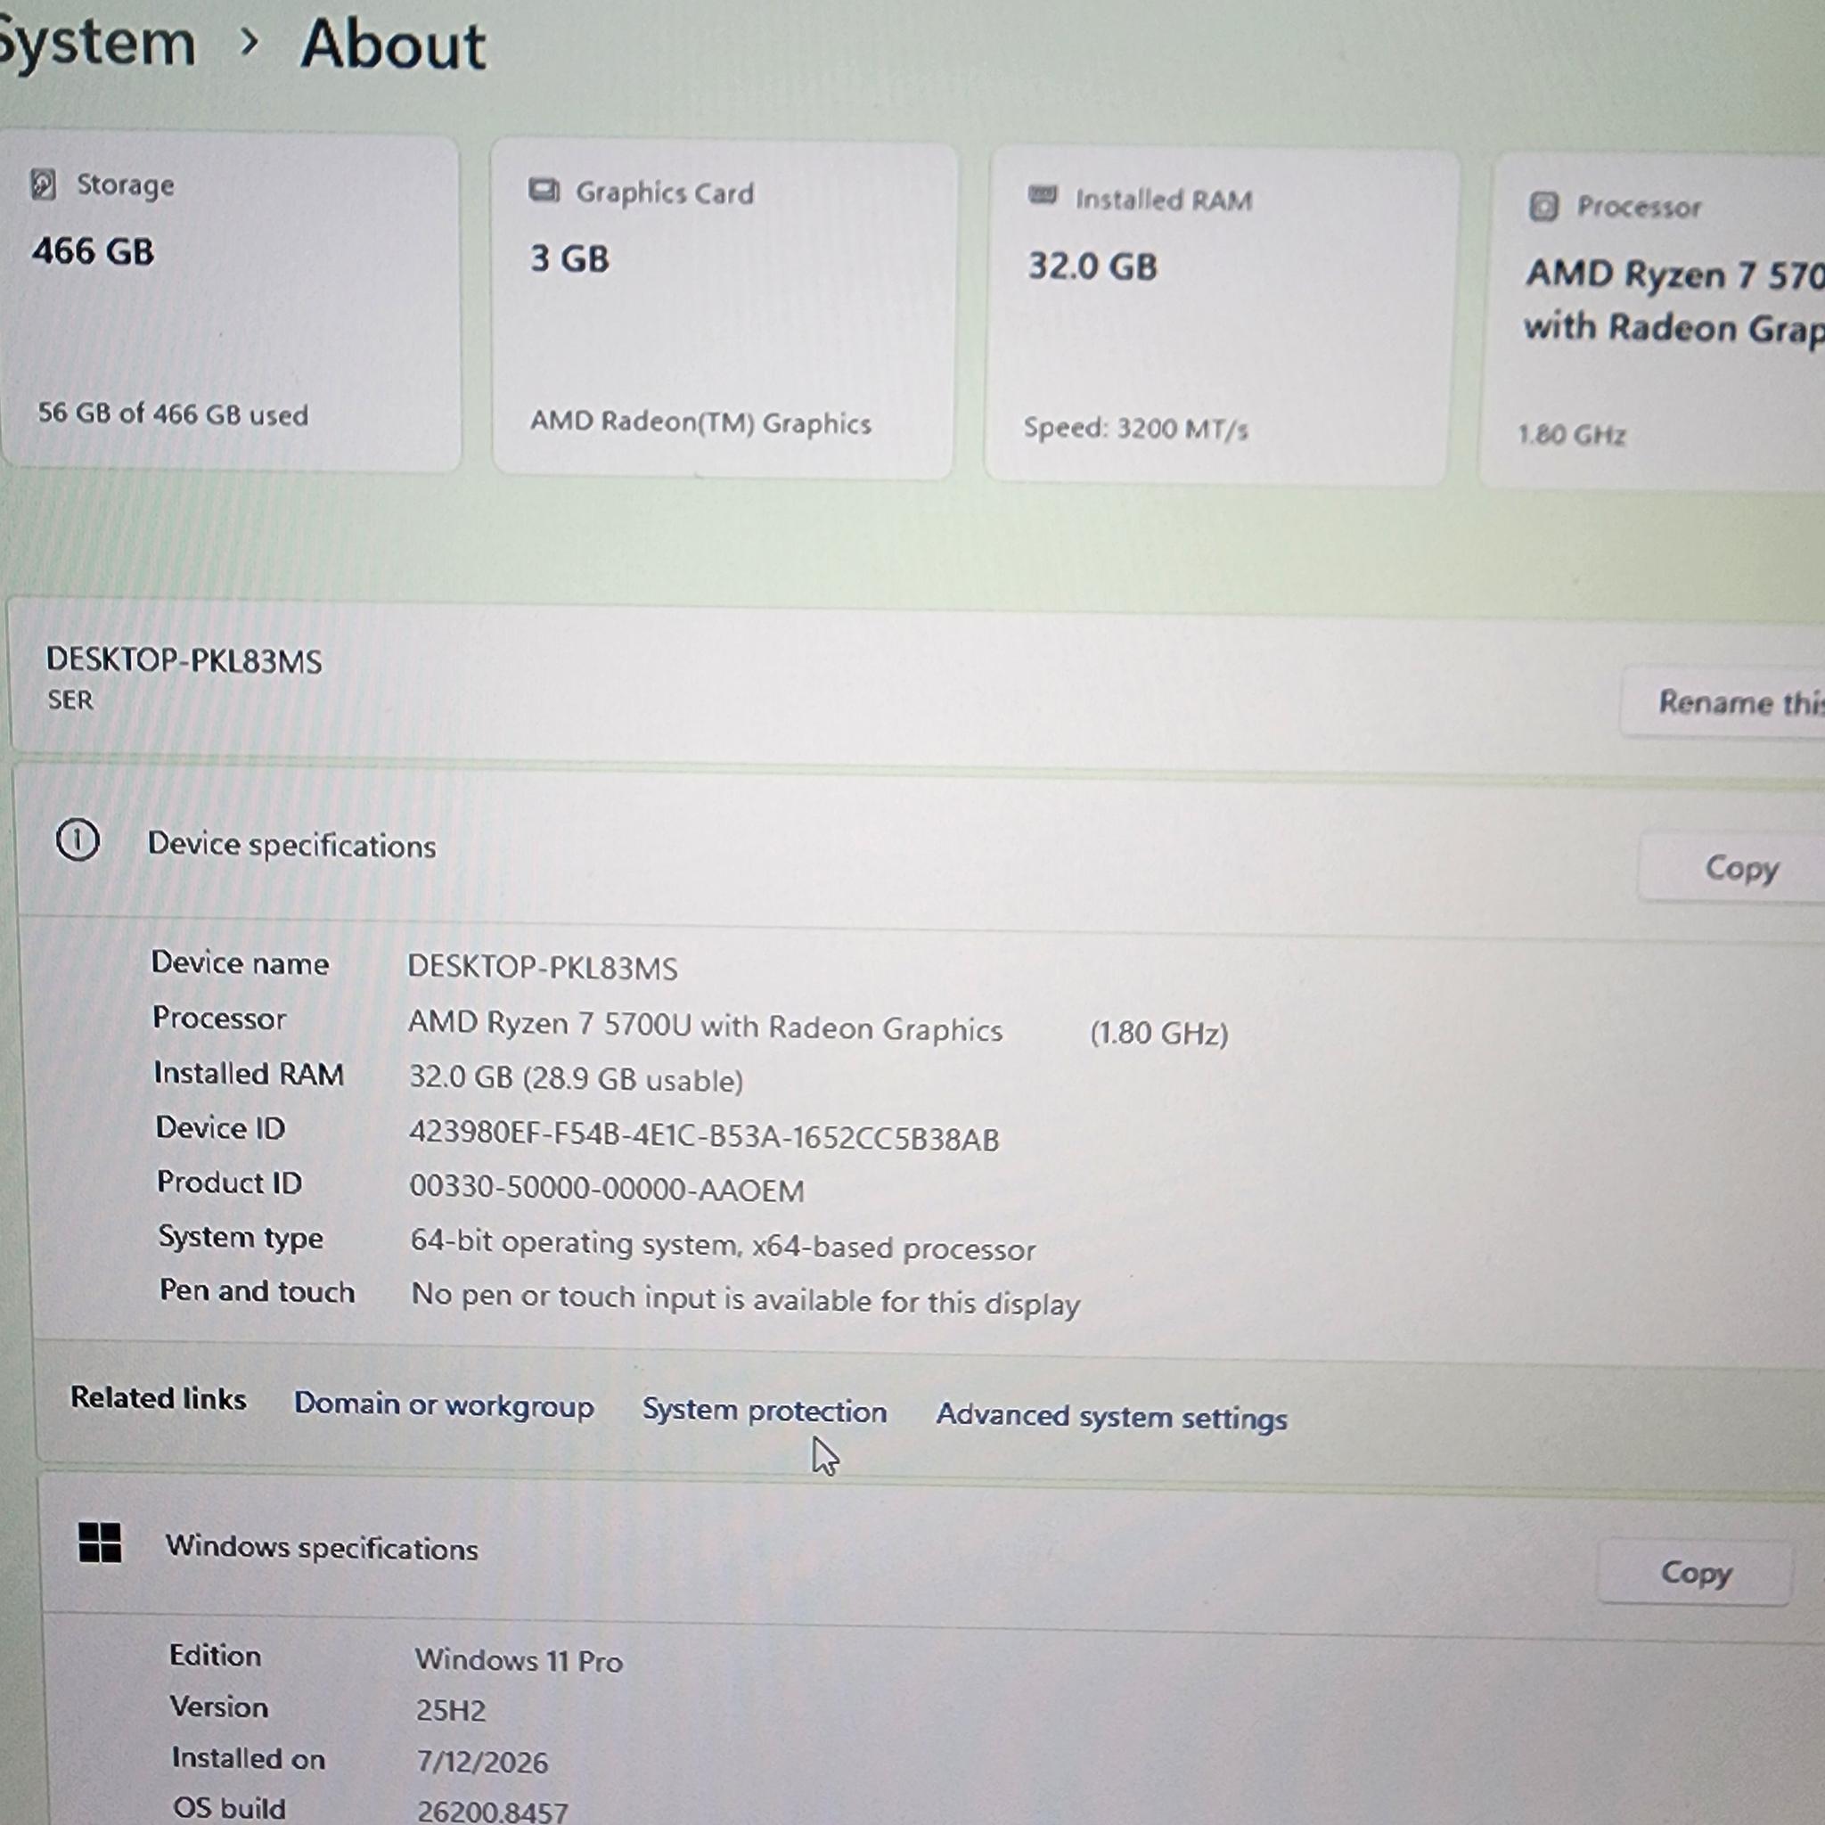
Task: Click the System type label
Action: (x=241, y=1238)
